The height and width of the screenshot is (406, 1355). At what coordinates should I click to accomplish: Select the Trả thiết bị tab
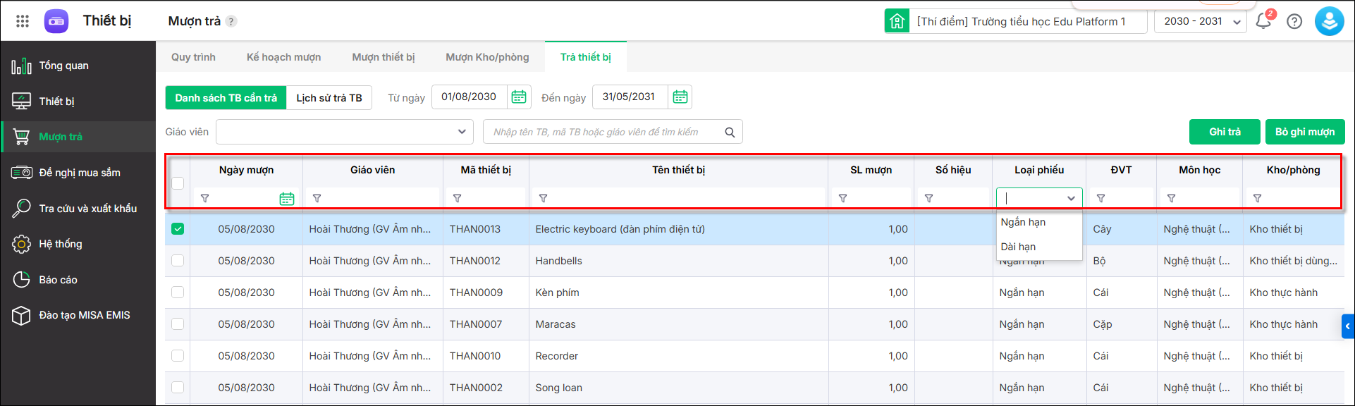[586, 57]
